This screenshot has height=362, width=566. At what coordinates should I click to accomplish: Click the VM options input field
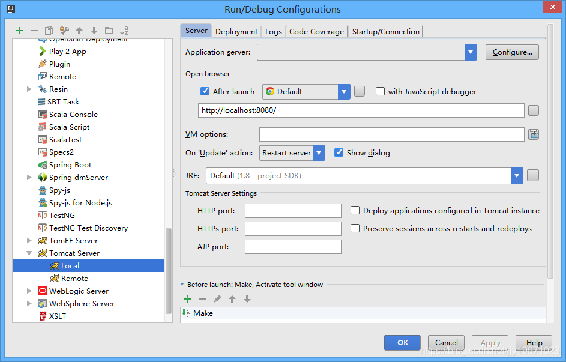[392, 134]
